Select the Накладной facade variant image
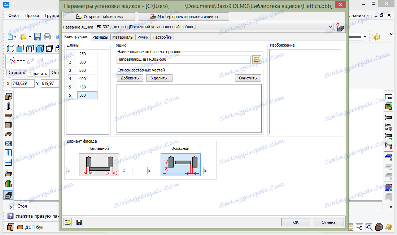 tap(99, 165)
